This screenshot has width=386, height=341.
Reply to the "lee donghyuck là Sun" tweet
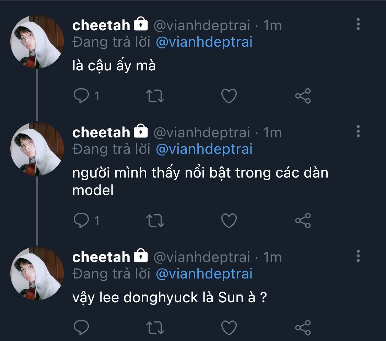click(x=81, y=328)
